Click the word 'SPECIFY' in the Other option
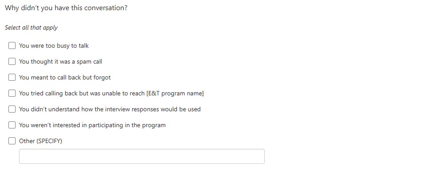This screenshot has width=431, height=170. click(x=48, y=141)
